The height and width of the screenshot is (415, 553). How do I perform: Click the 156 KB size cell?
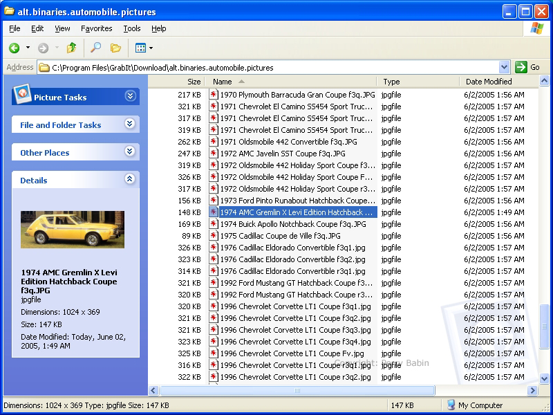tap(189, 201)
